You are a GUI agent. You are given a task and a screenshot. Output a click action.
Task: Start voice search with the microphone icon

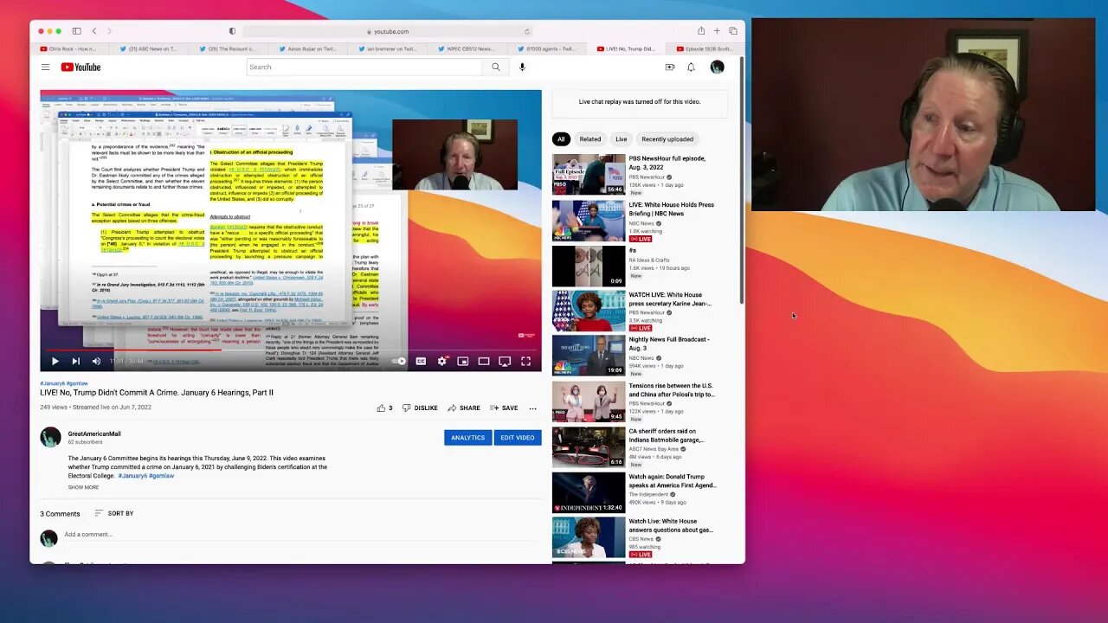tap(522, 67)
